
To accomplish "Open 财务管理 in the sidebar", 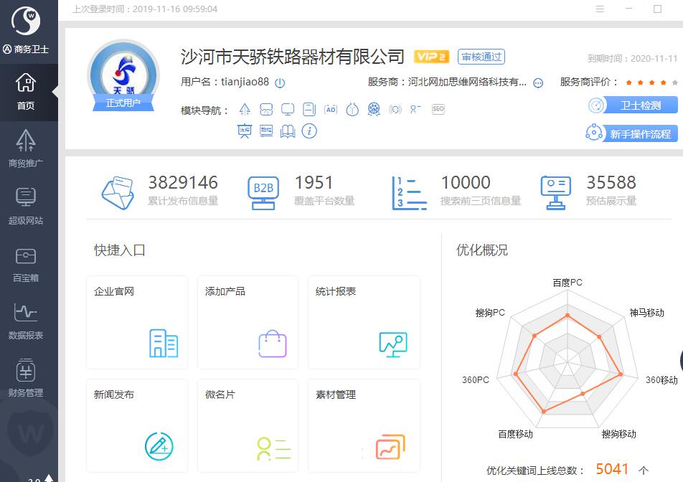I will pyautogui.click(x=26, y=378).
